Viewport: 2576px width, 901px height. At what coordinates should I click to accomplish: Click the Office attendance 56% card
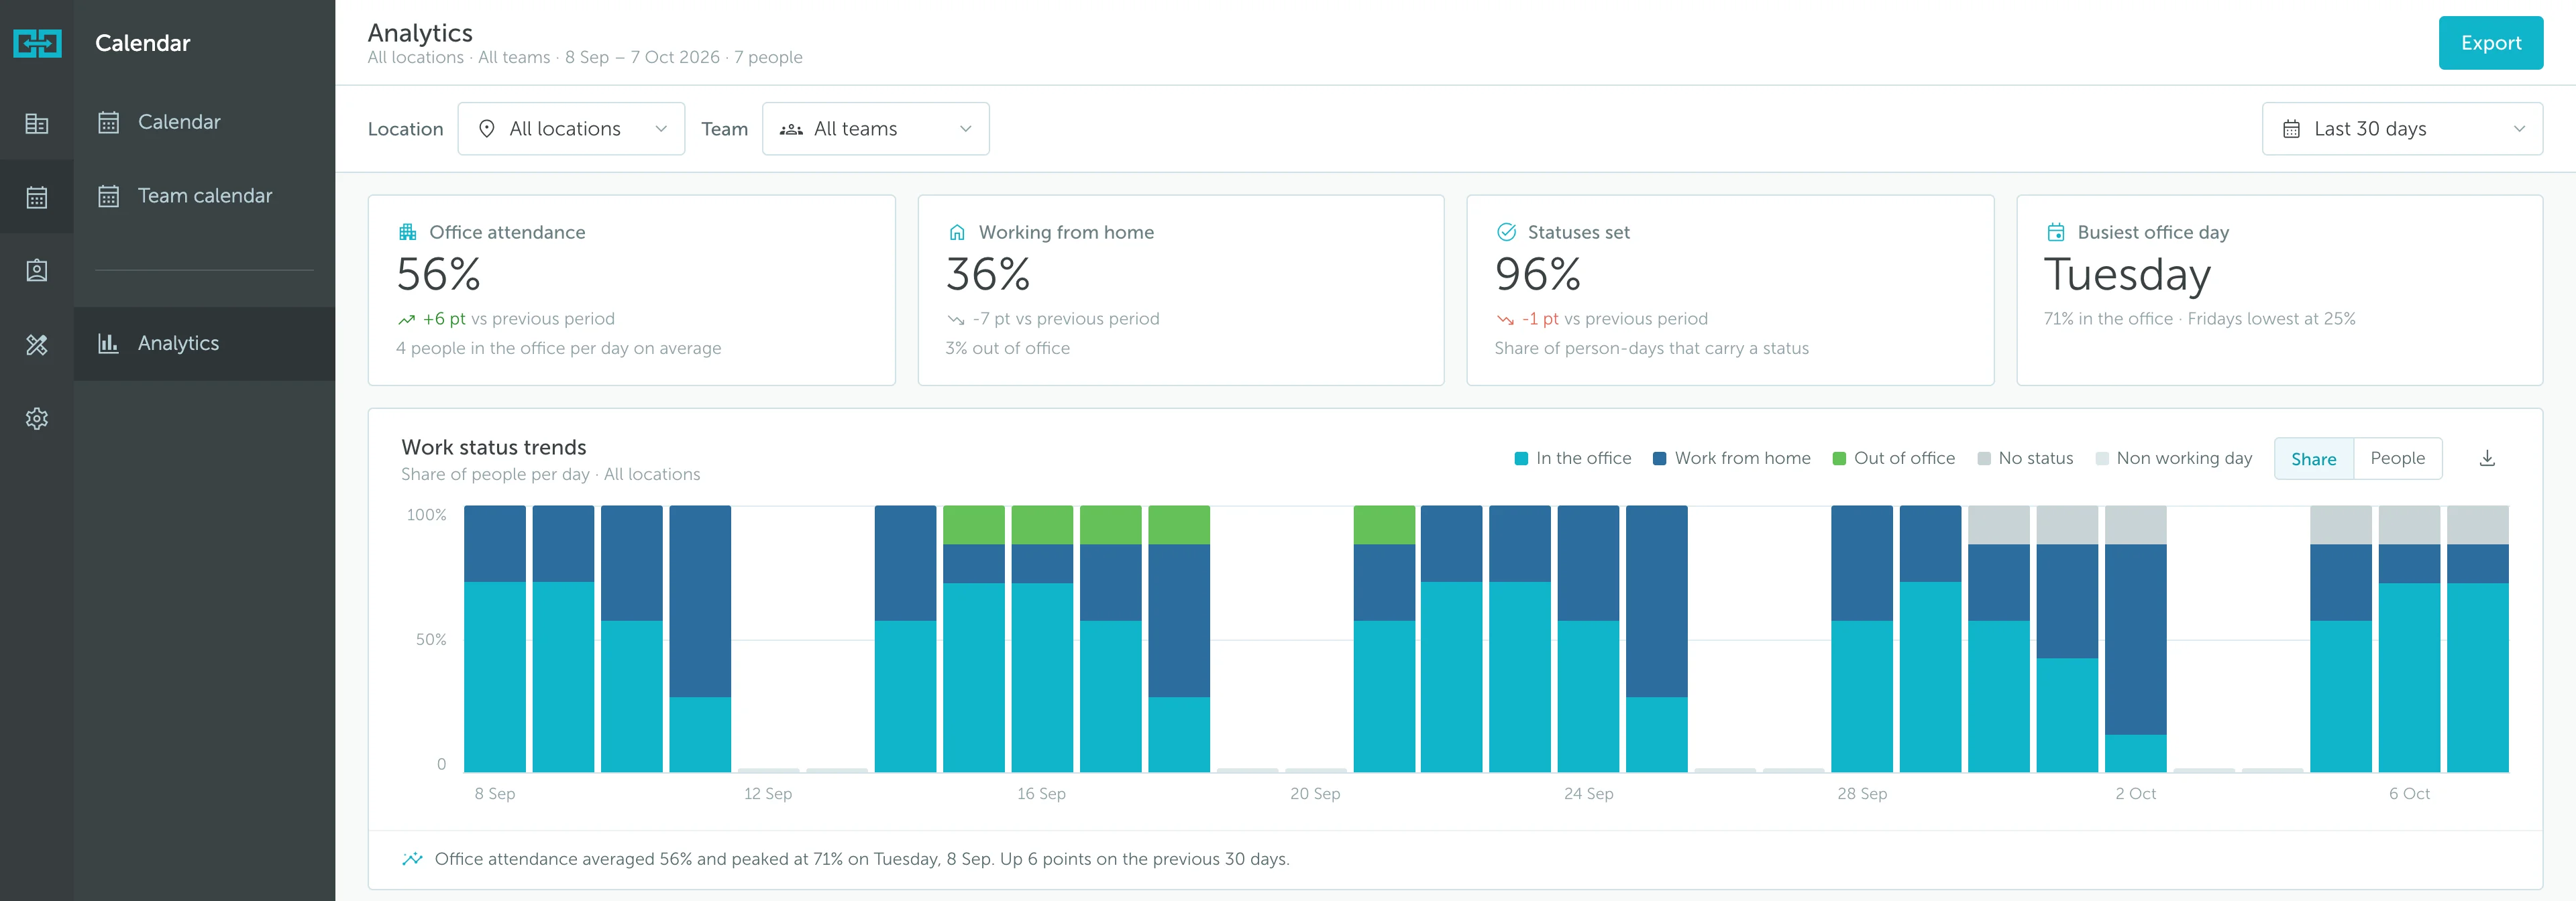point(631,290)
